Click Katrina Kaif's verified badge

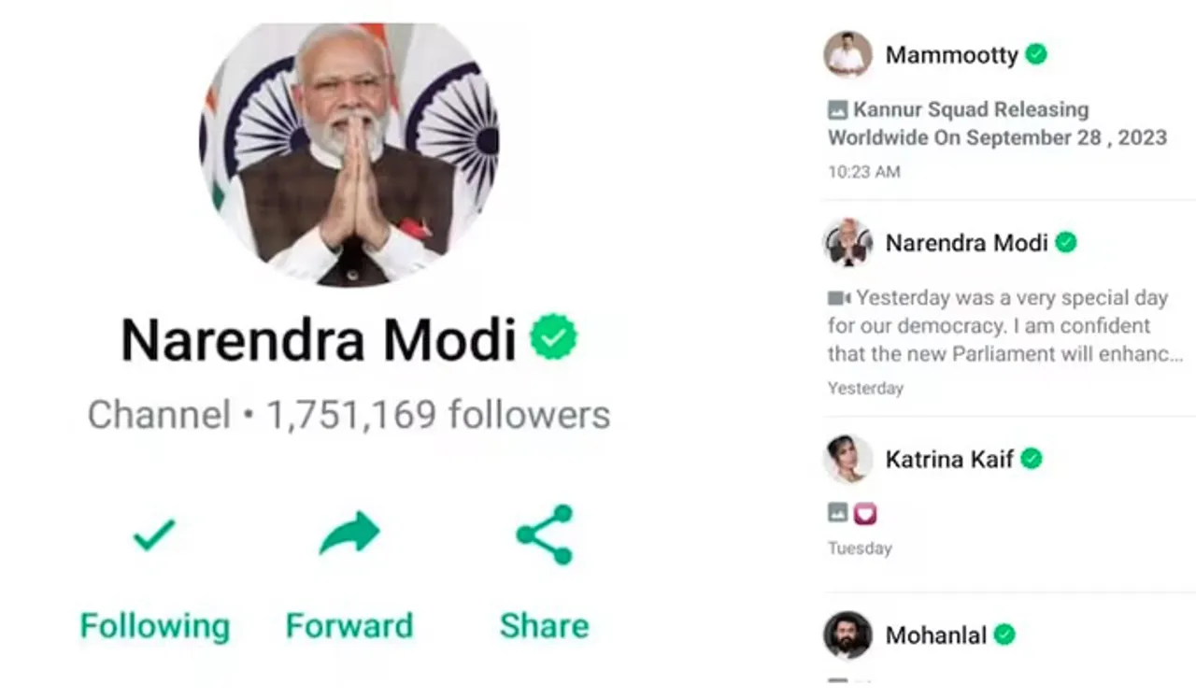pyautogui.click(x=1032, y=459)
